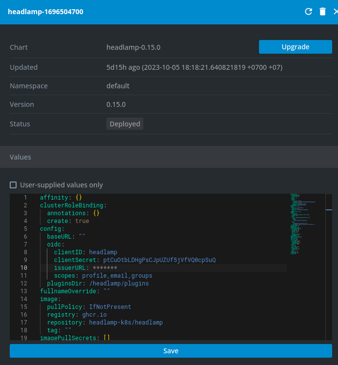Click the annotations line in editor
The height and width of the screenshot is (365, 338).
tap(73, 213)
